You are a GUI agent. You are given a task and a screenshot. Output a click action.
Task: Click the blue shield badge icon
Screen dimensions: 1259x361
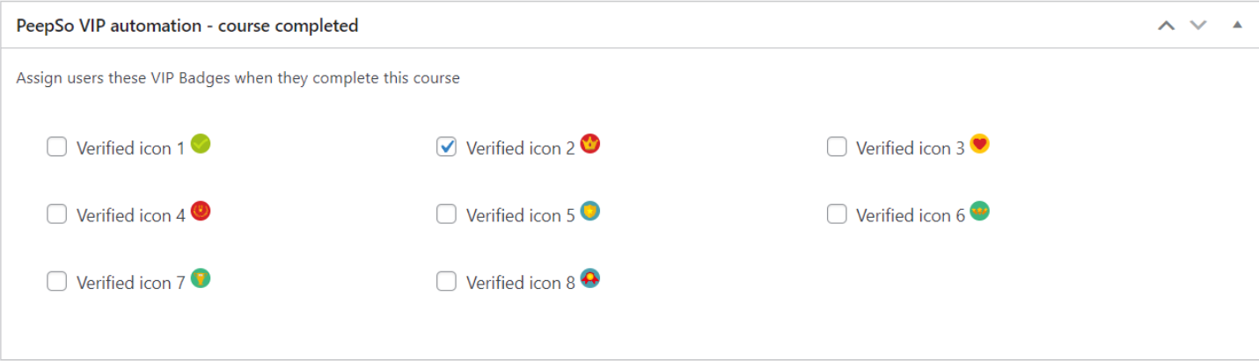pos(590,212)
